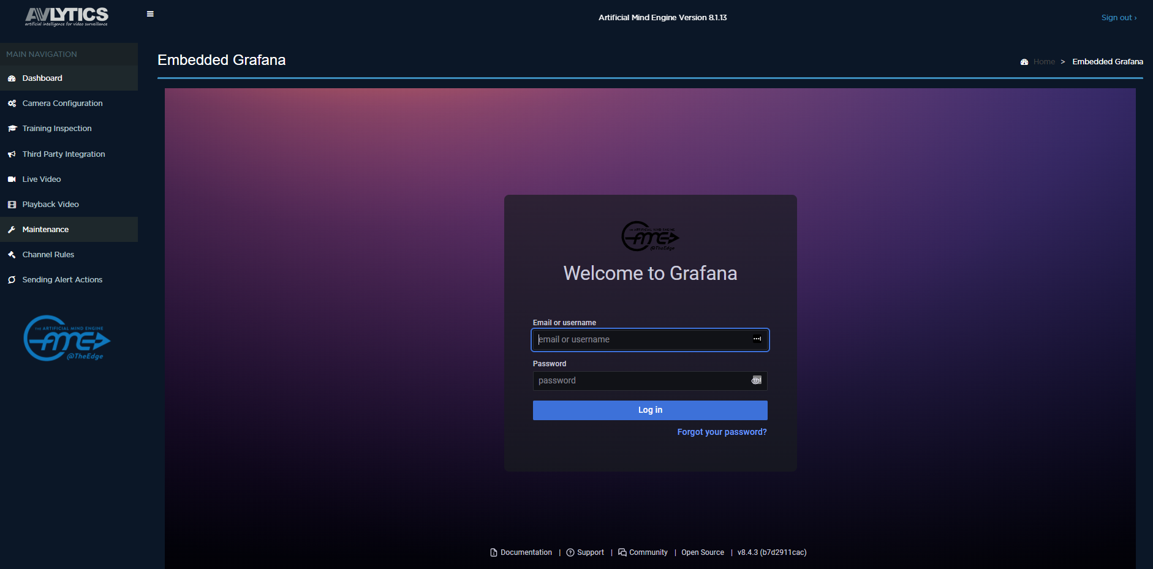1153x569 pixels.
Task: Click the Dashboard gauge icon in the sidebar
Action: 12,78
